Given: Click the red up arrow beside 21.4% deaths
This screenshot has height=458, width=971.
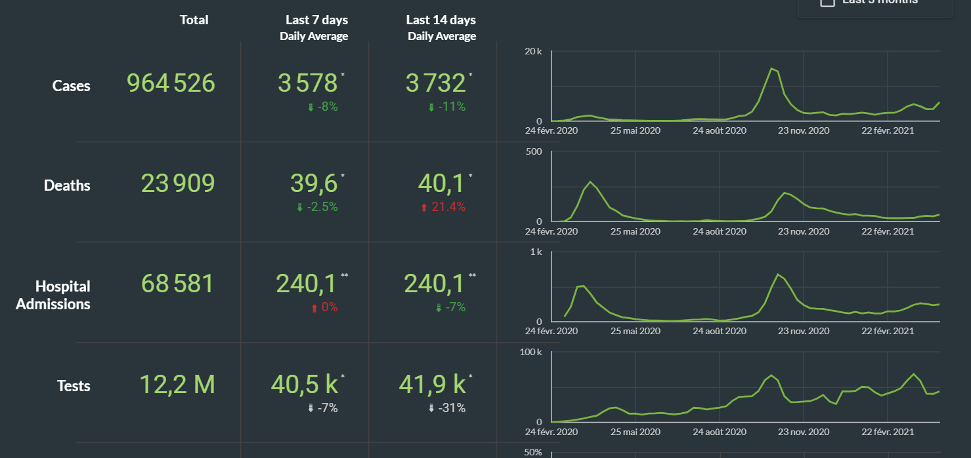Looking at the screenshot, I should click(424, 208).
